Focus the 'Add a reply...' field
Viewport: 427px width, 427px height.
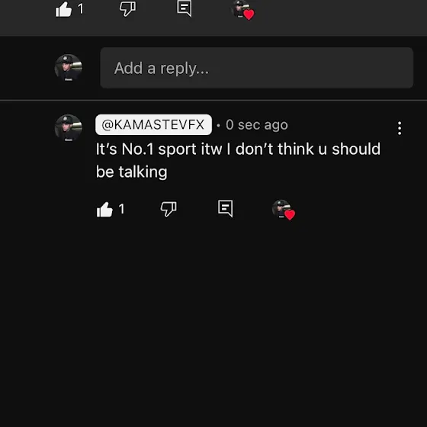[x=256, y=68]
